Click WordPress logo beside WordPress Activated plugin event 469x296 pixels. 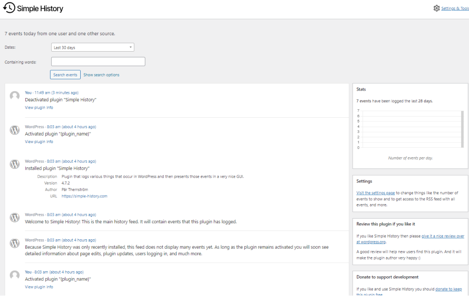(x=15, y=130)
